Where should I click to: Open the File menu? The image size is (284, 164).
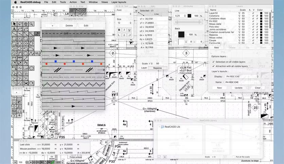(46, 2)
